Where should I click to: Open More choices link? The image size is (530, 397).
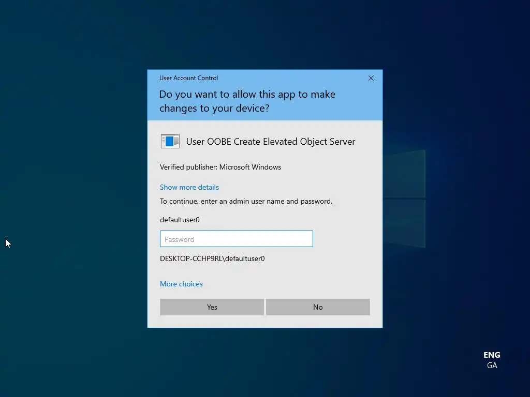(181, 284)
